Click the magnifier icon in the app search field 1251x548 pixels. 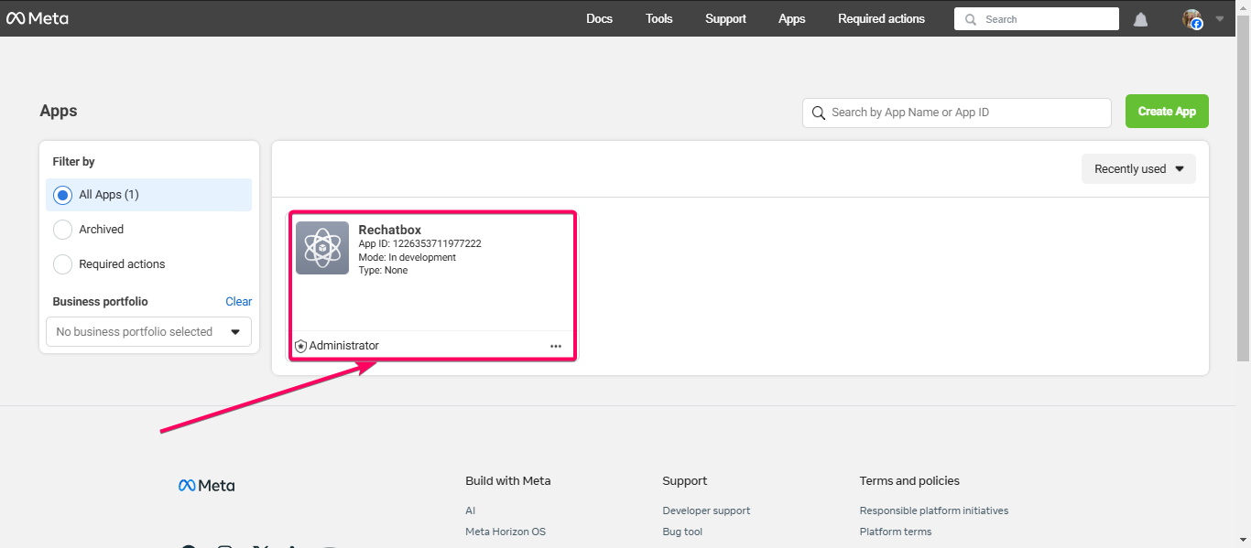(818, 113)
